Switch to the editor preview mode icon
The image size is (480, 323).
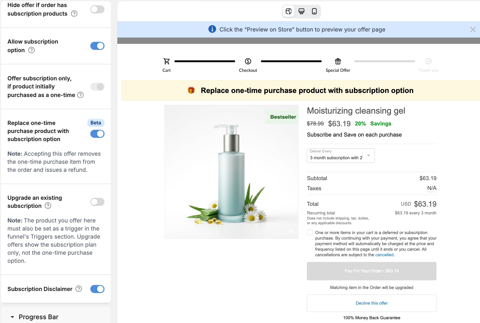(x=288, y=11)
